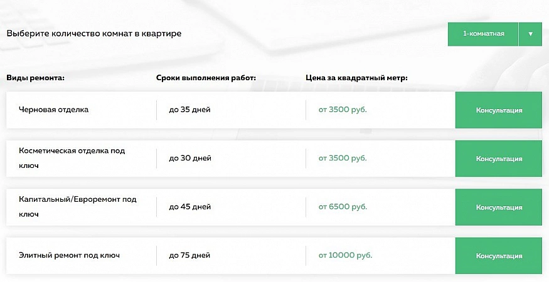This screenshot has width=549, height=282.
Task: Click the от 3500 руб. price for Черновая отделка
Action: pyautogui.click(x=343, y=110)
